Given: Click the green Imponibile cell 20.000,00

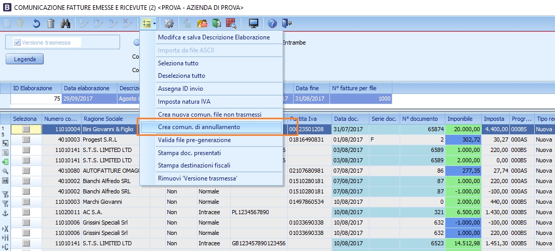Looking at the screenshot, I should (464, 130).
